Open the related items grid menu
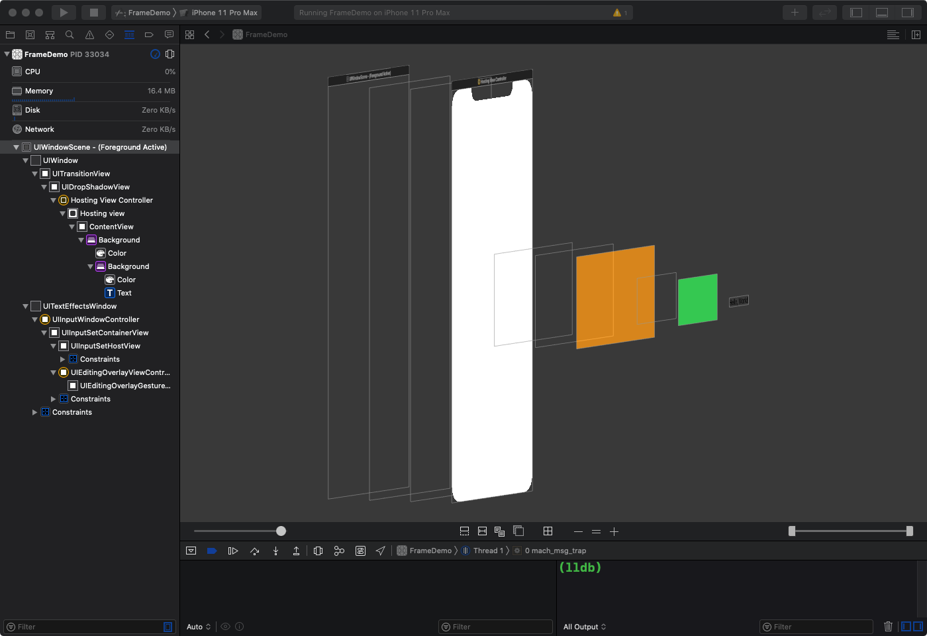This screenshot has height=636, width=927. pos(190,34)
